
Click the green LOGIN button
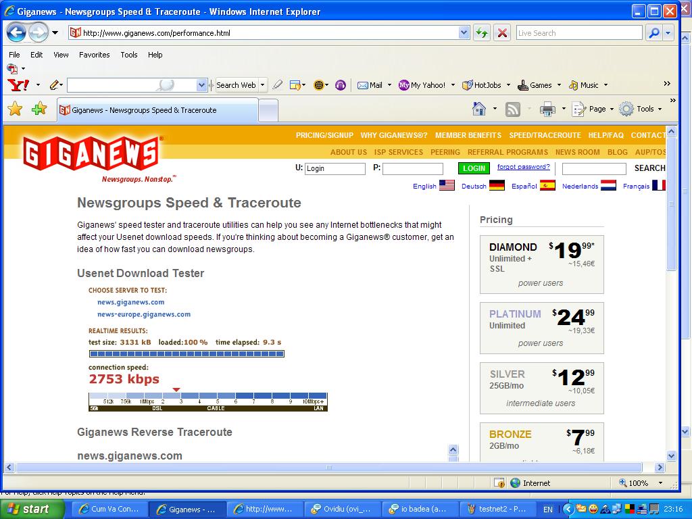(474, 168)
